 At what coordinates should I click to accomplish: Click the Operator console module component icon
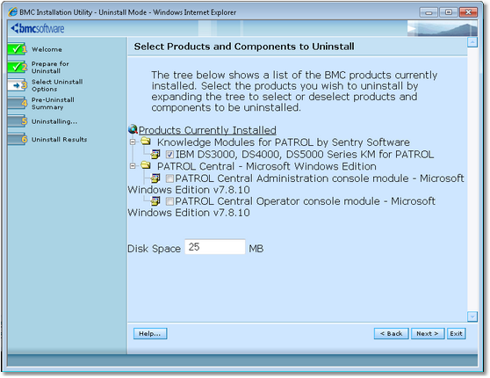(x=155, y=201)
